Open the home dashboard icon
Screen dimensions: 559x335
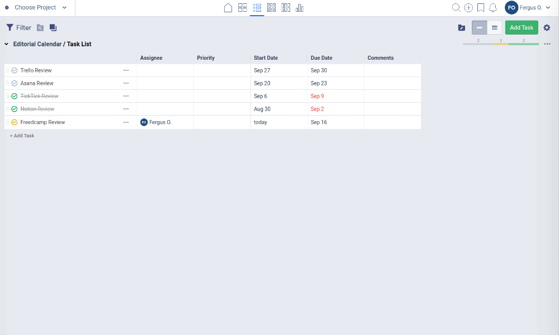click(228, 8)
